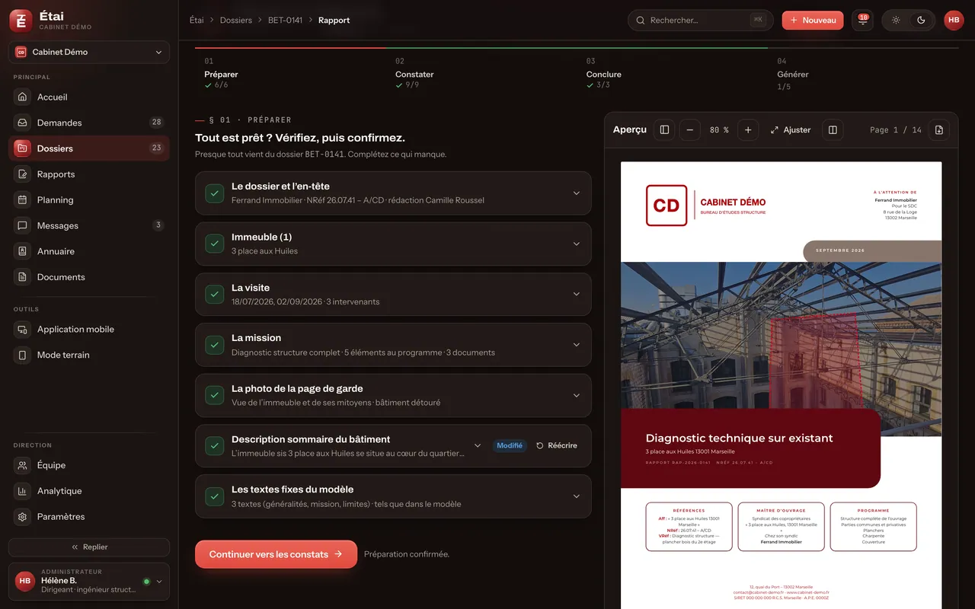
Task: Expand Description sommaire du bâtiment chevron
Action: [478, 446]
